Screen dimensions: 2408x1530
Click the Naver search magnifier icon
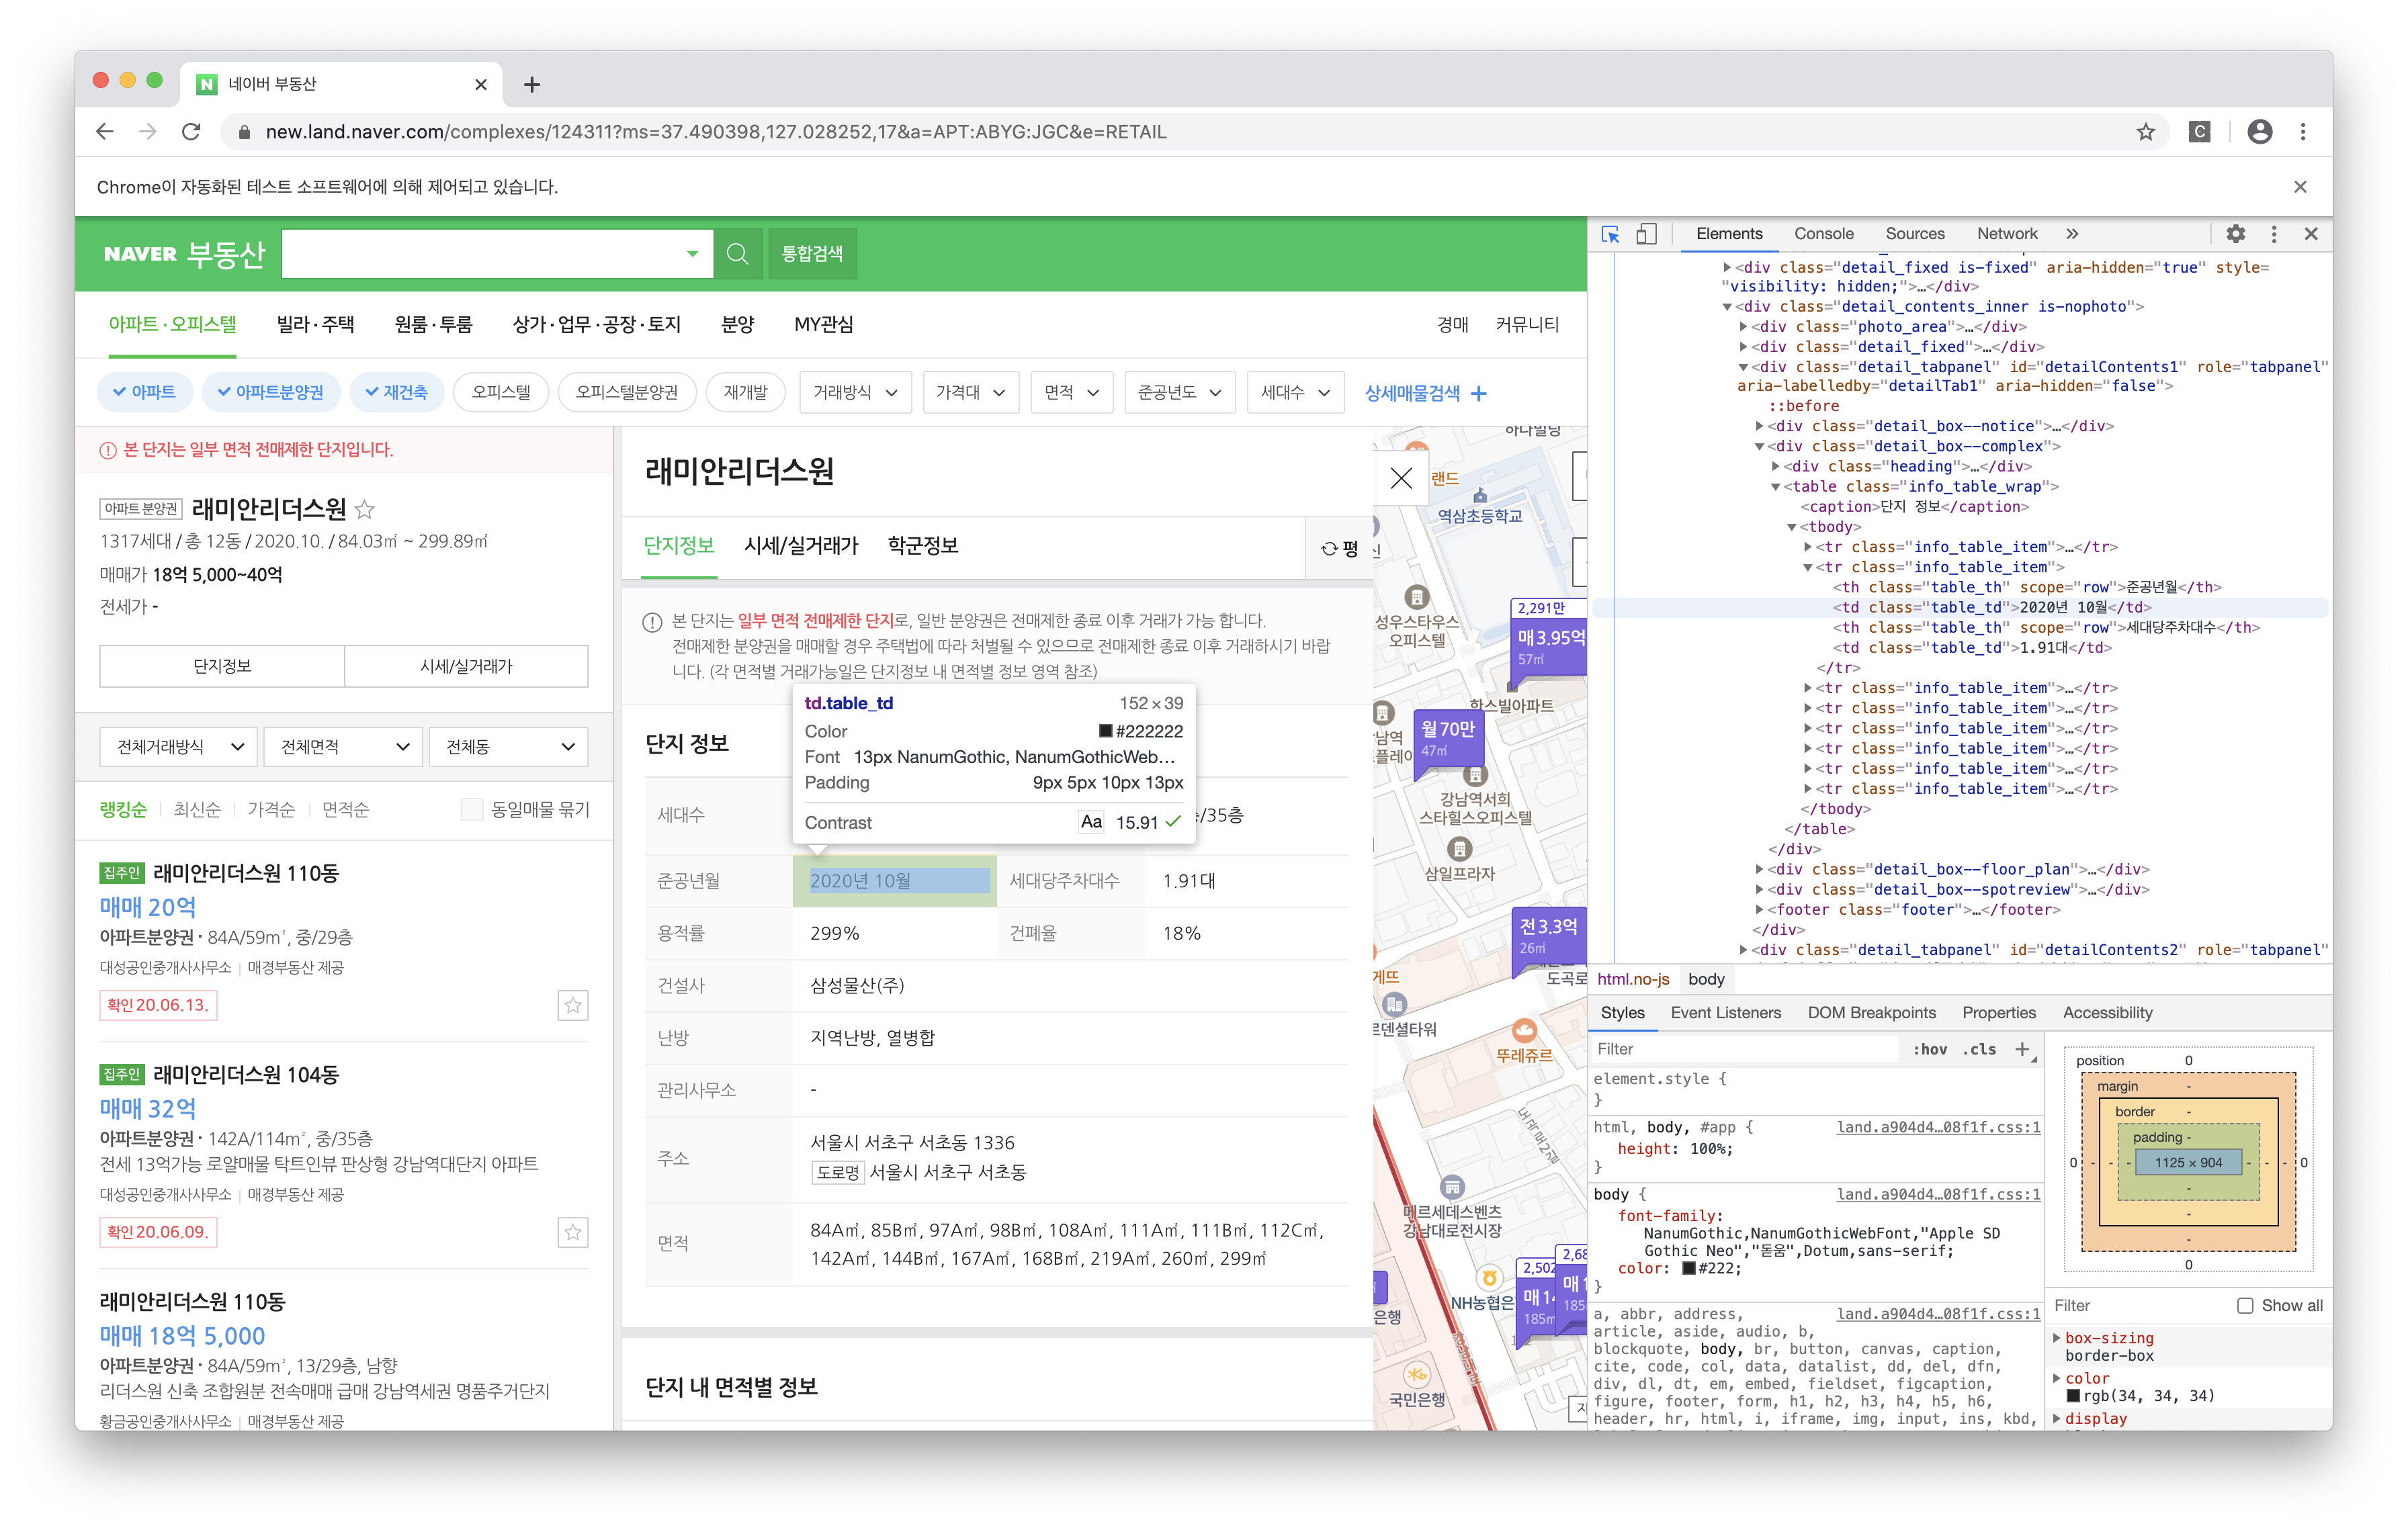point(737,254)
